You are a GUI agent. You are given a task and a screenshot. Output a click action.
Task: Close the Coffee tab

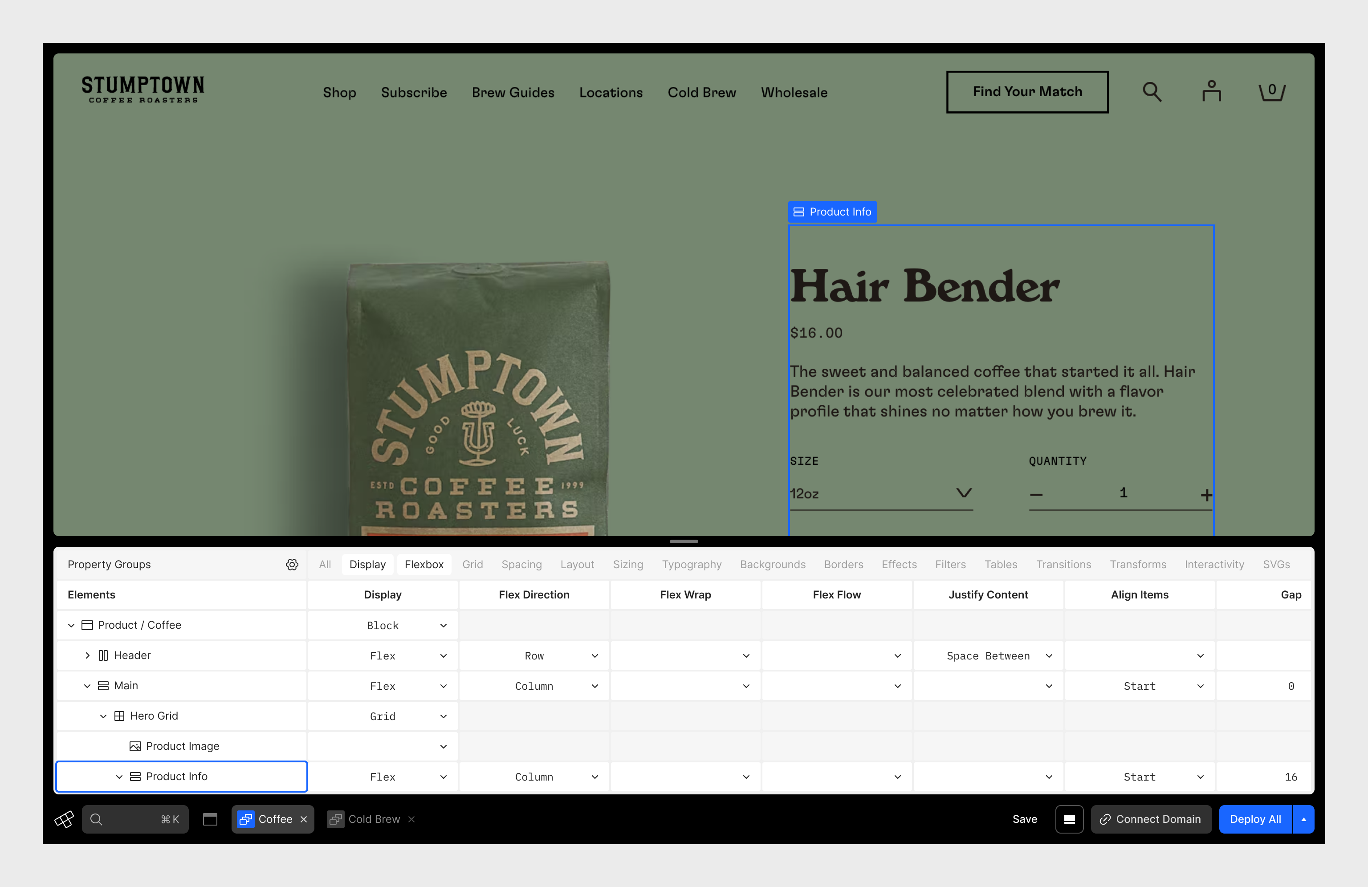click(x=304, y=819)
